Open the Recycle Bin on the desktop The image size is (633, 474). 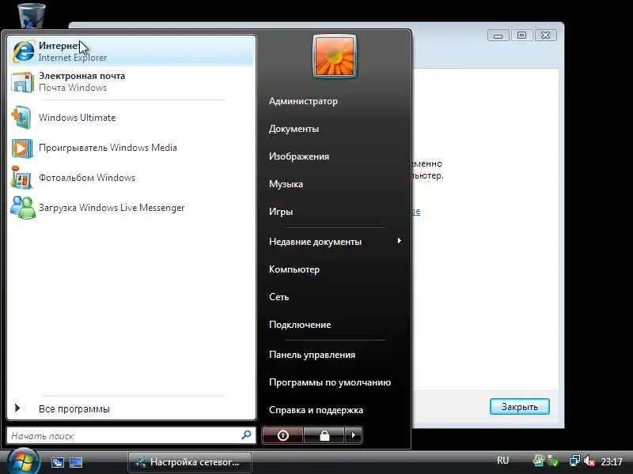click(32, 14)
